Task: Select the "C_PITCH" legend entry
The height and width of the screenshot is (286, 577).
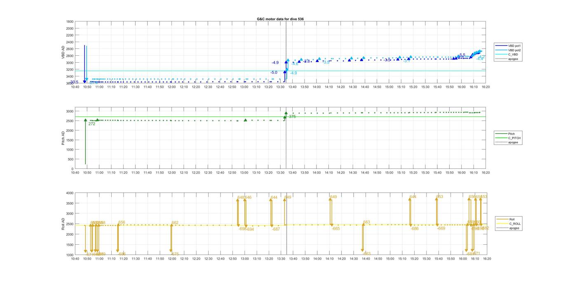Action: (x=509, y=138)
